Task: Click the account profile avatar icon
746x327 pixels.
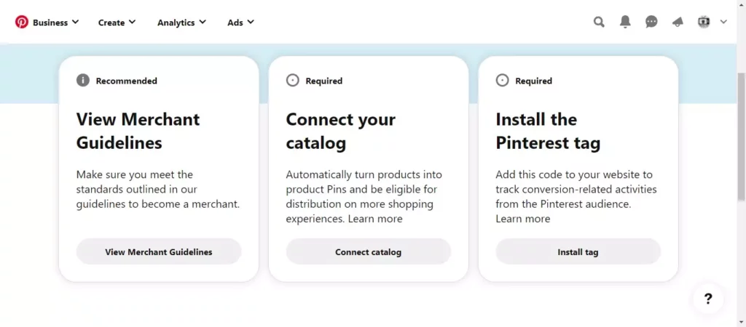Action: (x=704, y=22)
